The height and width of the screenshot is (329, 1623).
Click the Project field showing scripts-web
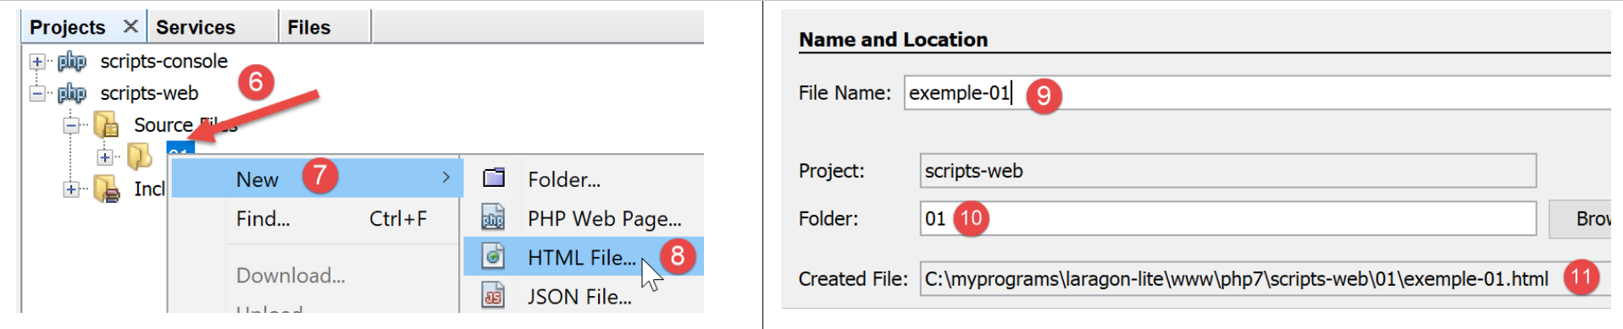coord(1228,171)
